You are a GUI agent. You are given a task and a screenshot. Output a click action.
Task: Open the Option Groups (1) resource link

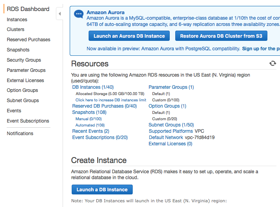167,106
